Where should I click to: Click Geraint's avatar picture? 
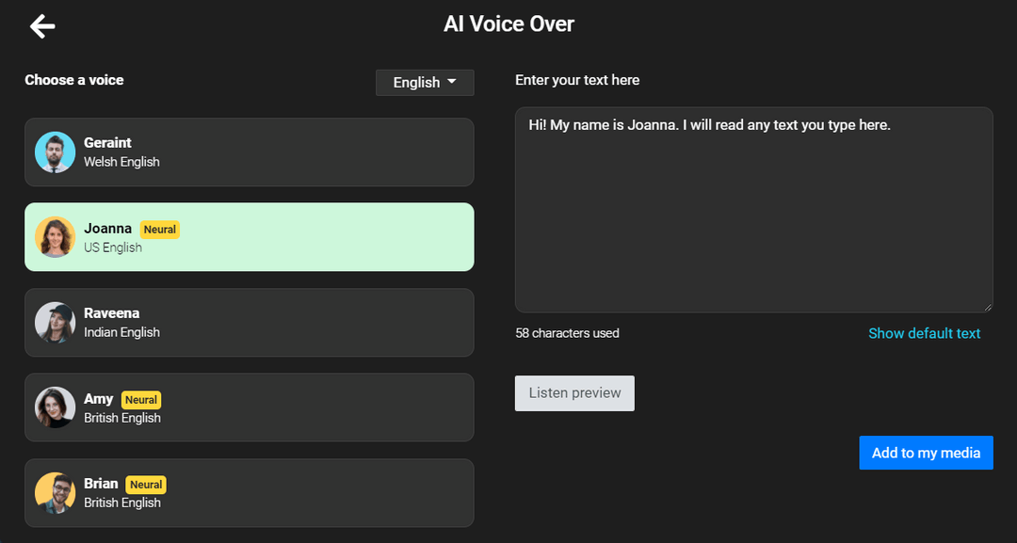(x=55, y=152)
